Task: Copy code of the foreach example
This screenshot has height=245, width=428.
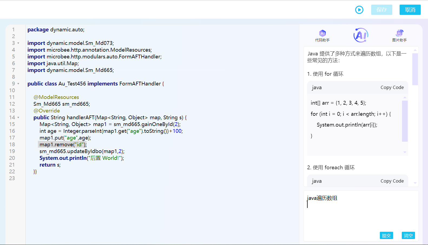Action: click(x=392, y=181)
